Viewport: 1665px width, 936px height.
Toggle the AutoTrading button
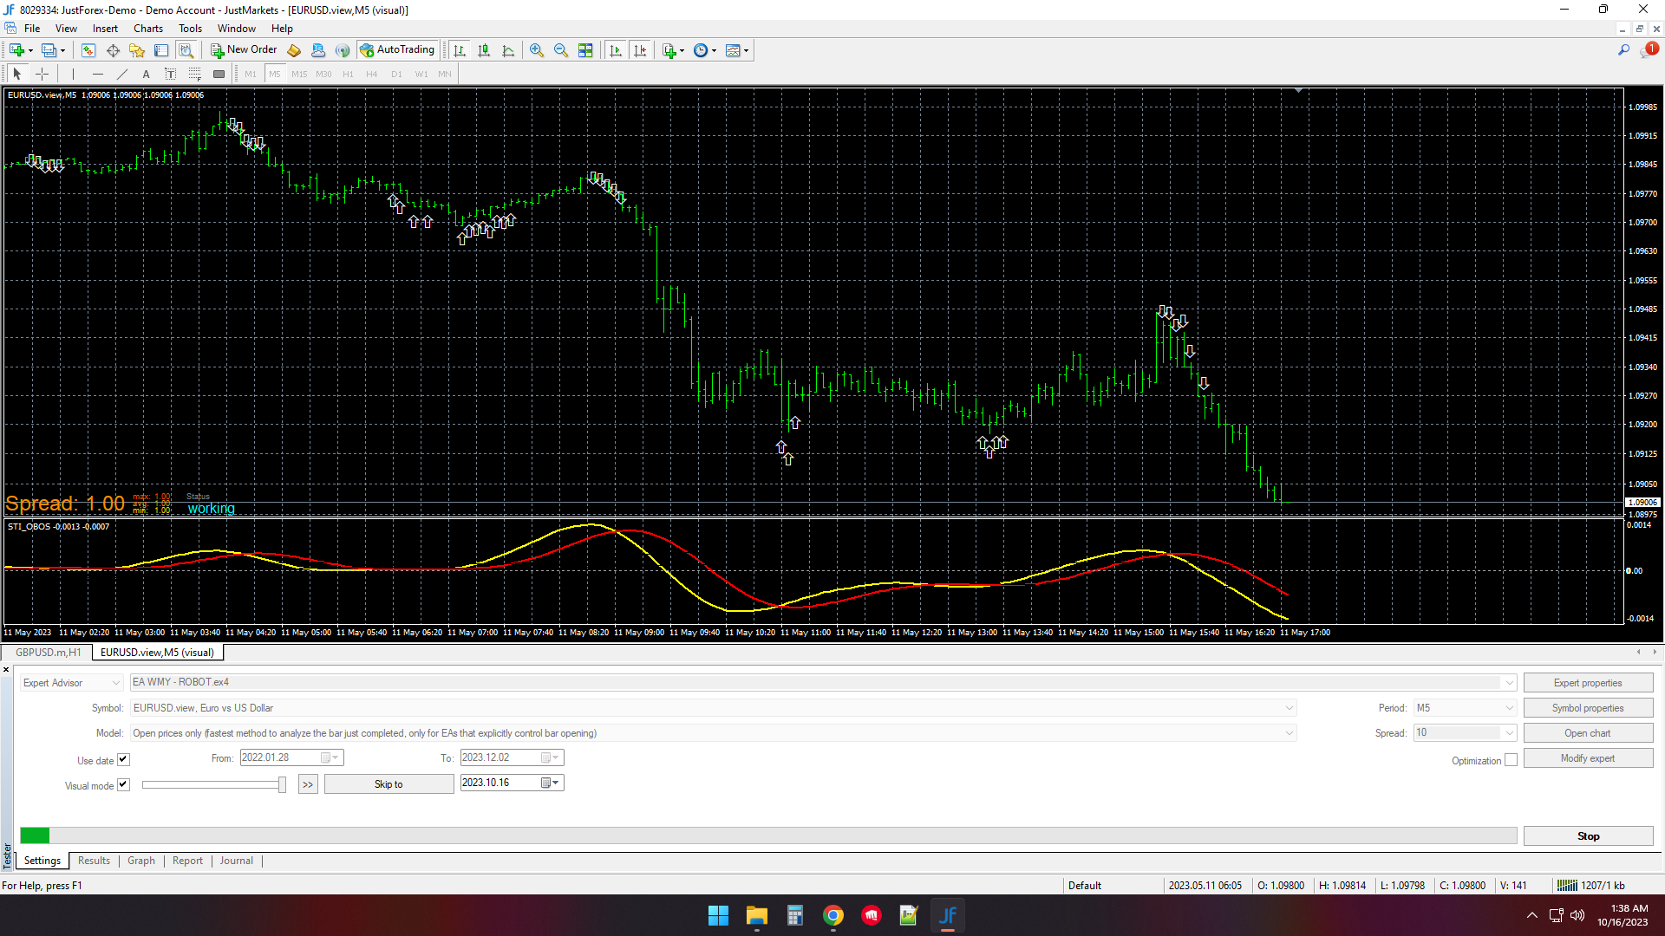point(397,50)
